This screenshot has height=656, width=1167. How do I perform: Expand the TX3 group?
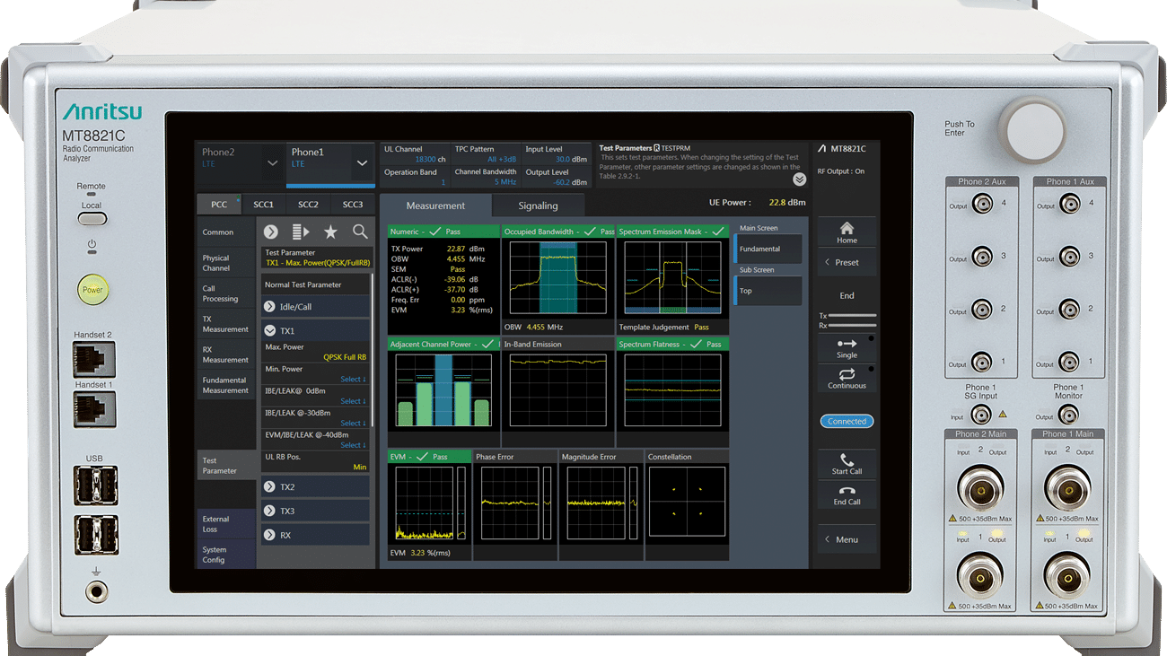(315, 511)
